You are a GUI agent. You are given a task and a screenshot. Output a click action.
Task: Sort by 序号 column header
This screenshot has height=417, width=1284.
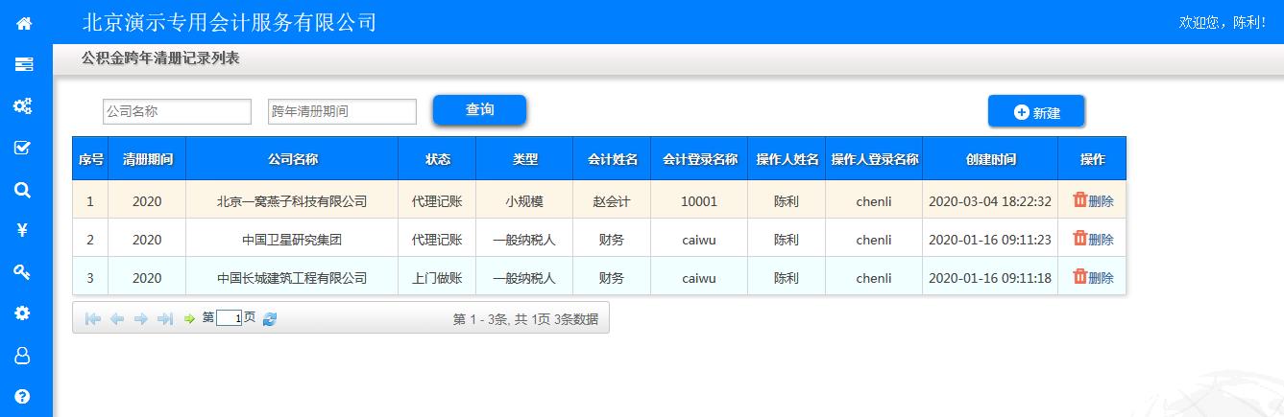pos(90,159)
